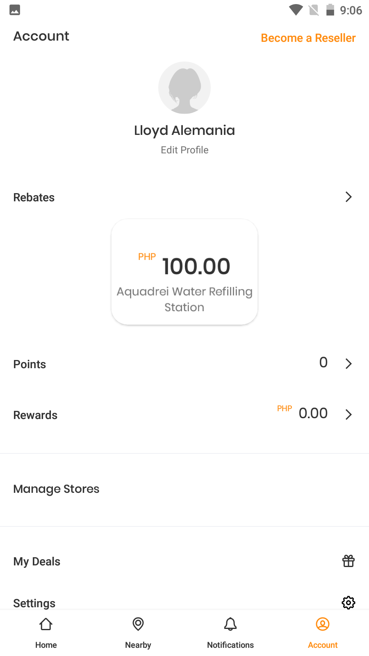Open the Nearby location pin icon

tap(138, 624)
